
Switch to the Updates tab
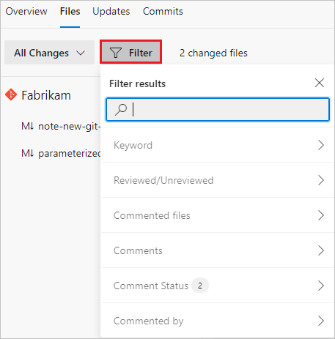[x=111, y=12]
